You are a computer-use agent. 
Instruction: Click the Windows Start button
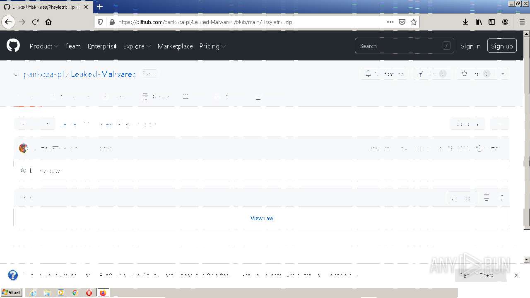pyautogui.click(x=12, y=293)
